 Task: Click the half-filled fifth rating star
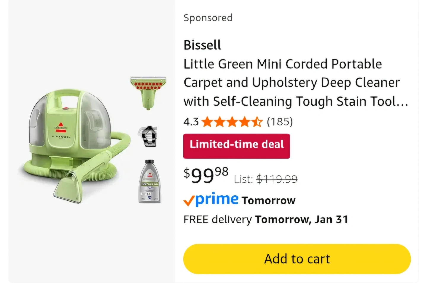(257, 122)
